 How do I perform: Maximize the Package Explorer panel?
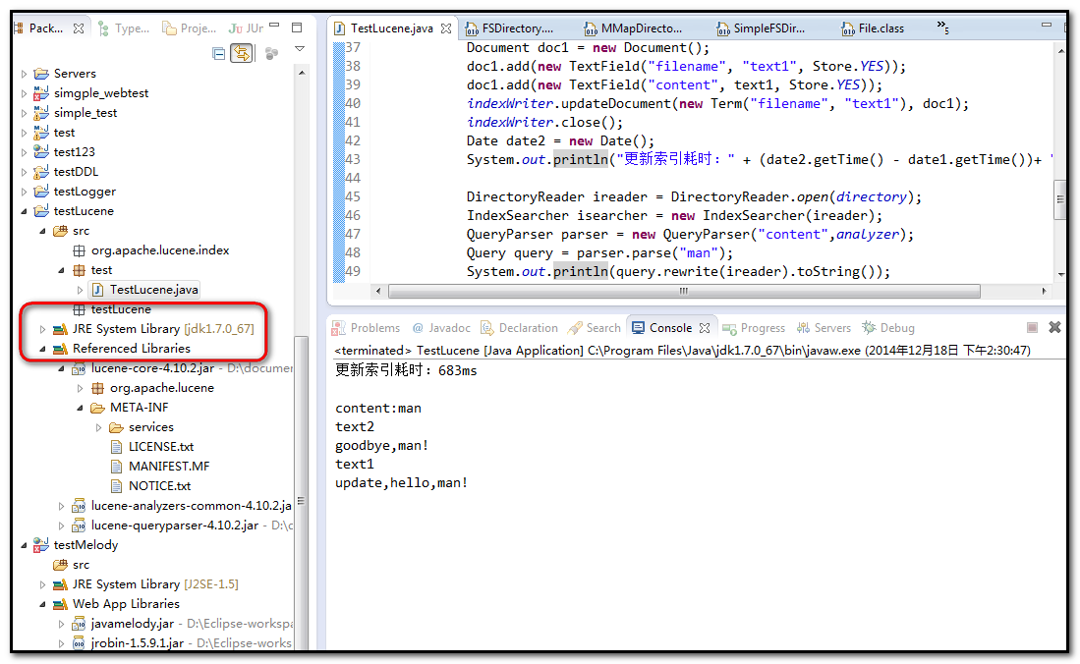pyautogui.click(x=297, y=28)
